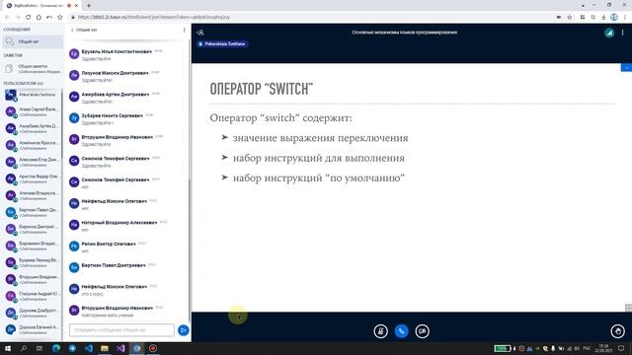Share webcam using the camera button
The image size is (632, 355).
(x=422, y=331)
